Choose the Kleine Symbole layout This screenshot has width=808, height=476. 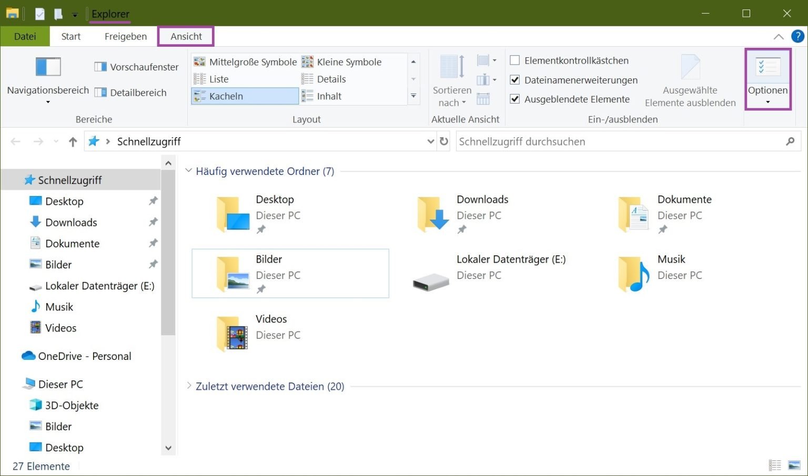[x=349, y=61]
